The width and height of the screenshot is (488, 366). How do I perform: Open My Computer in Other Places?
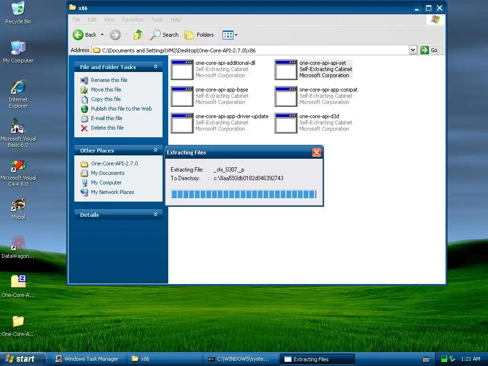(x=106, y=183)
